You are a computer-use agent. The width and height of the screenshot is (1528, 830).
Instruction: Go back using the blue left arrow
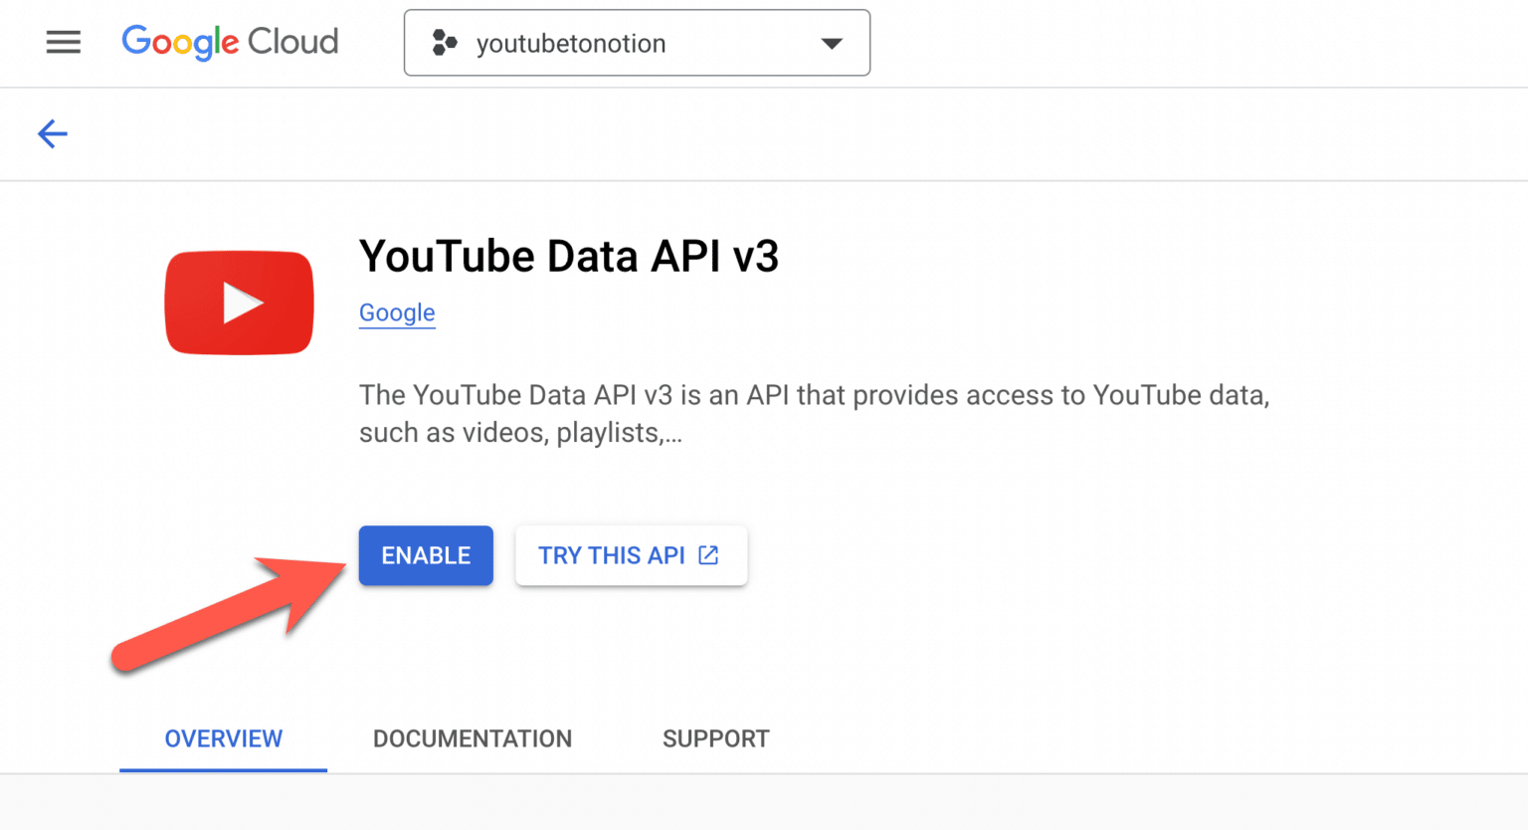(53, 133)
